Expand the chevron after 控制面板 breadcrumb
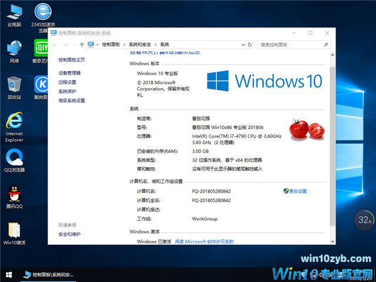This screenshot has width=376, height=282. [124, 45]
